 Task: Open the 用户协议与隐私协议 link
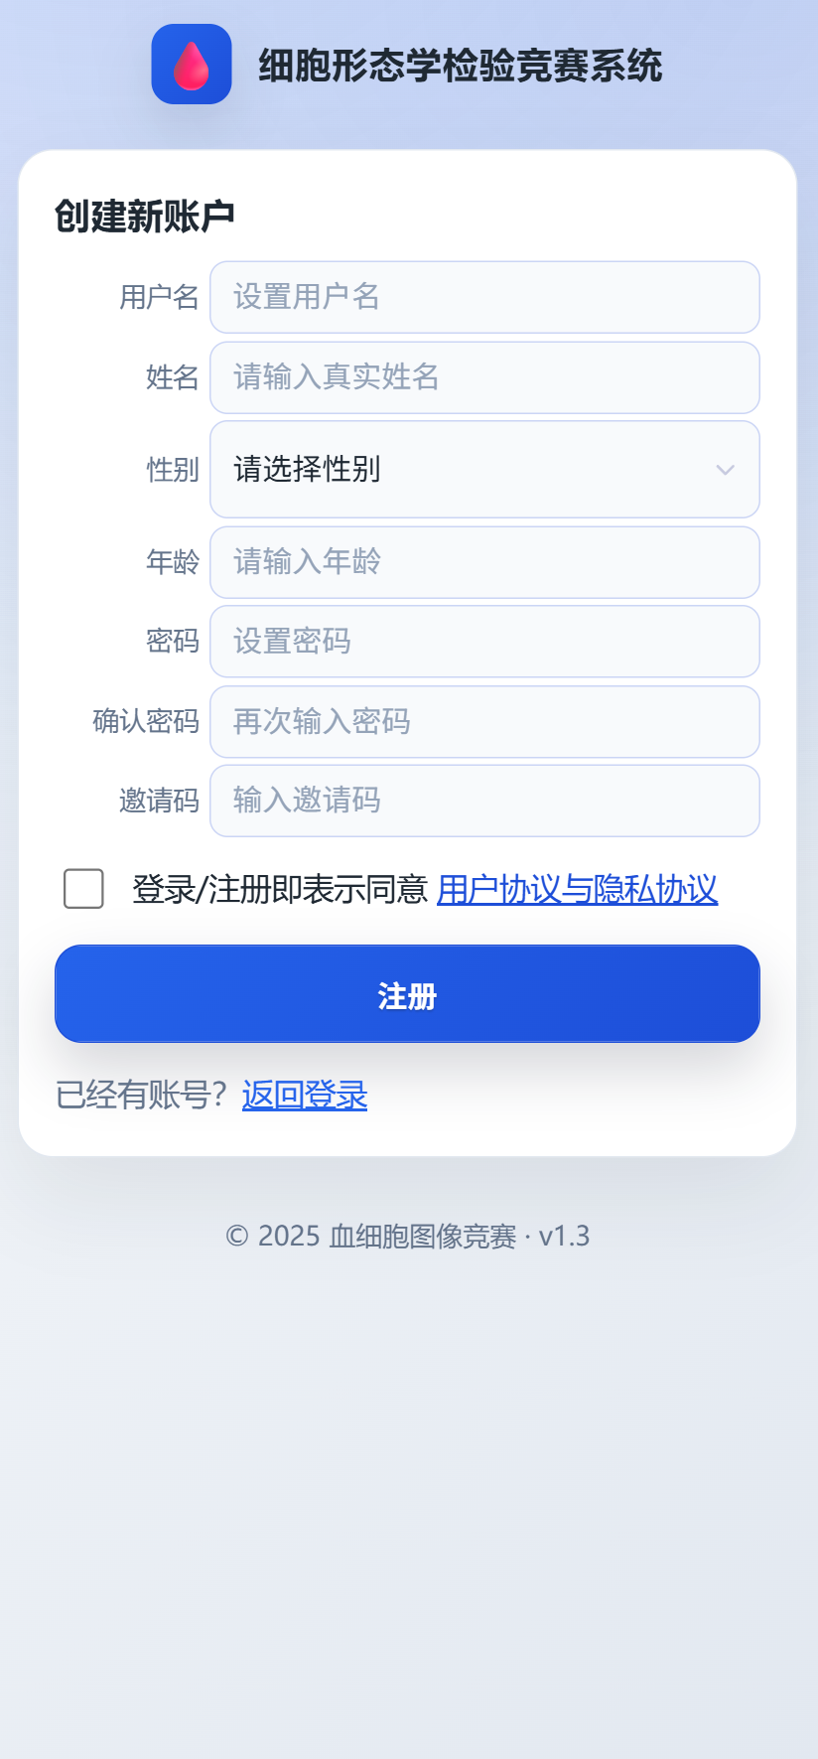577,890
